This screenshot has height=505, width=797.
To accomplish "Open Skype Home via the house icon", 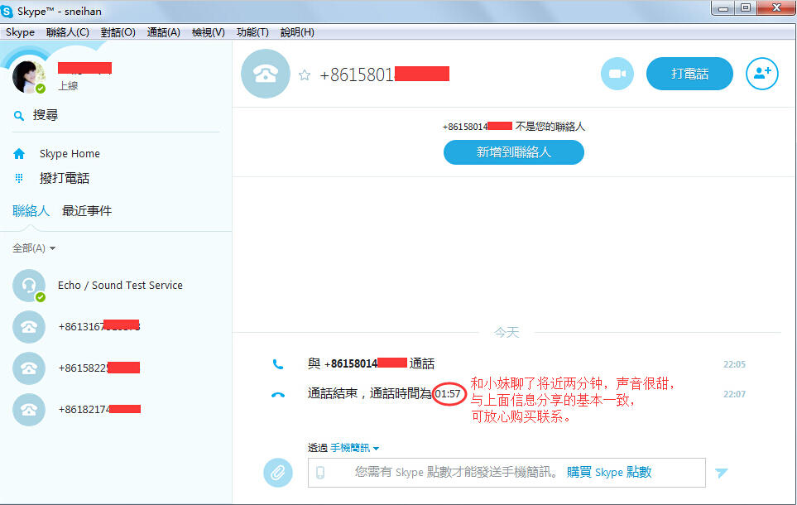I will click(19, 154).
